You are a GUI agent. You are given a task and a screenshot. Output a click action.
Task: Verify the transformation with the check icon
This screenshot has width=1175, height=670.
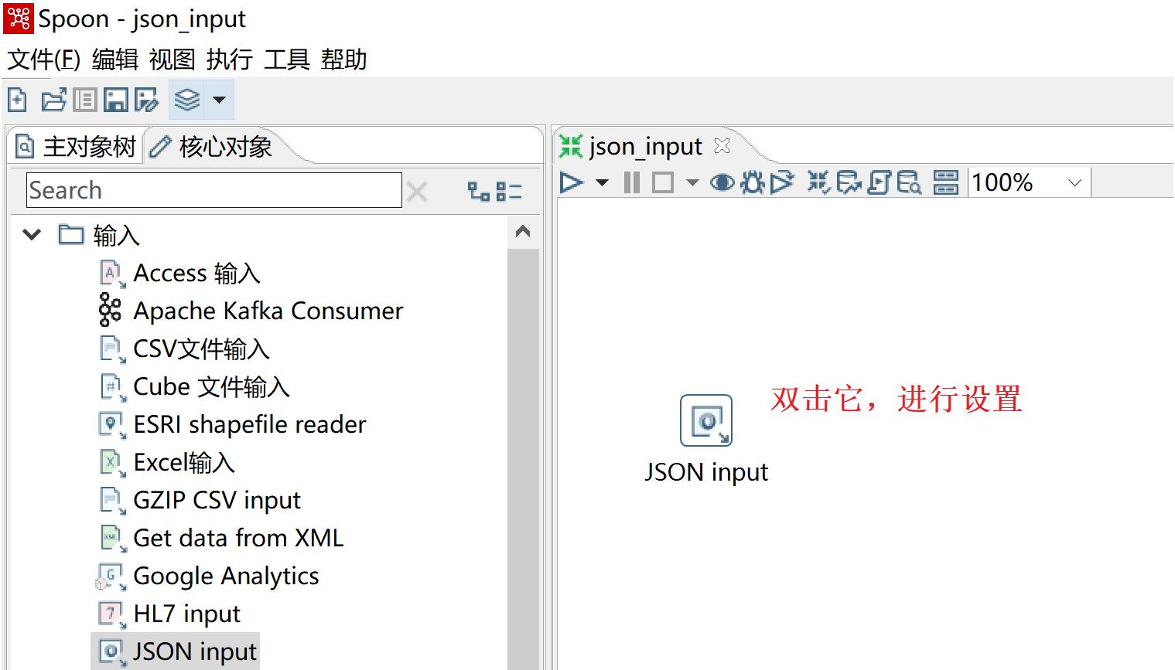(819, 183)
